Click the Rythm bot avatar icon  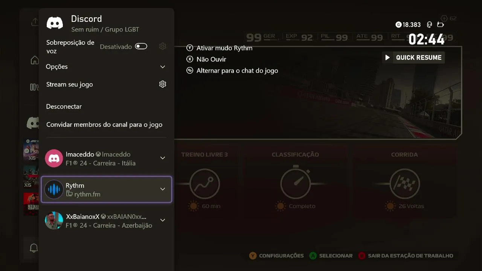54,189
